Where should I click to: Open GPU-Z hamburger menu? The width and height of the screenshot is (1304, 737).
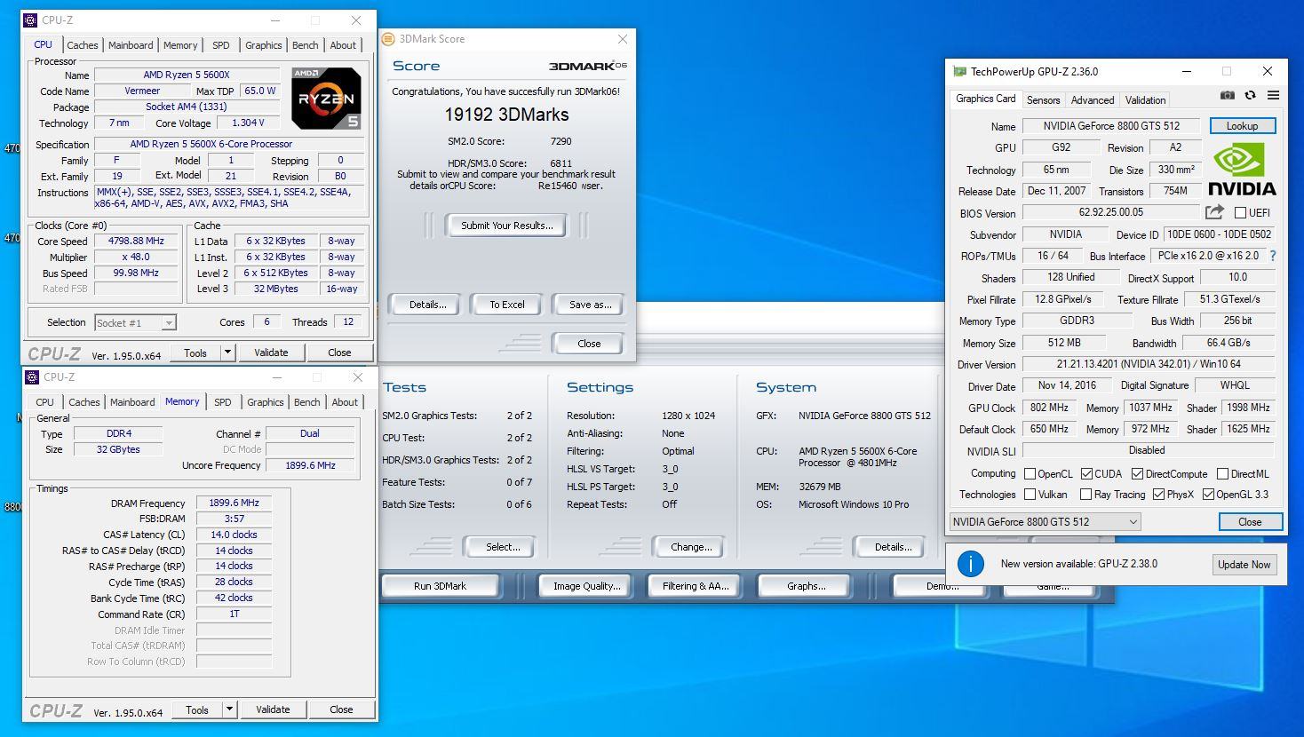[1273, 96]
